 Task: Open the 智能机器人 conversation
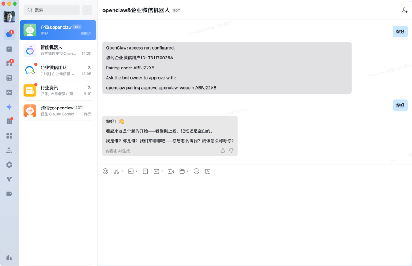(58, 50)
